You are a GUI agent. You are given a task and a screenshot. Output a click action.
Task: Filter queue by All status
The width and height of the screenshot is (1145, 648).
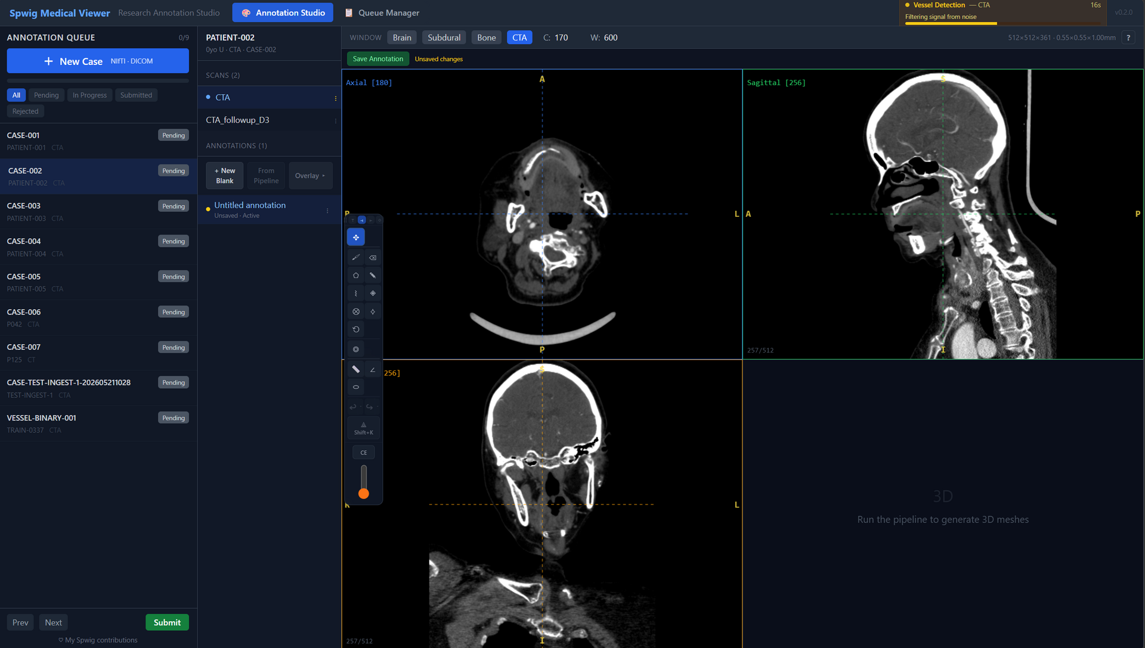tap(16, 95)
